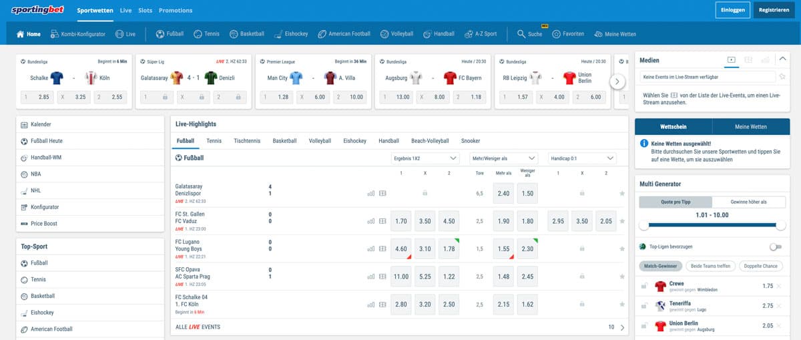Open statistics icon for Galatasaray Denizlispor row
This screenshot has width=801, height=340.
371,193
